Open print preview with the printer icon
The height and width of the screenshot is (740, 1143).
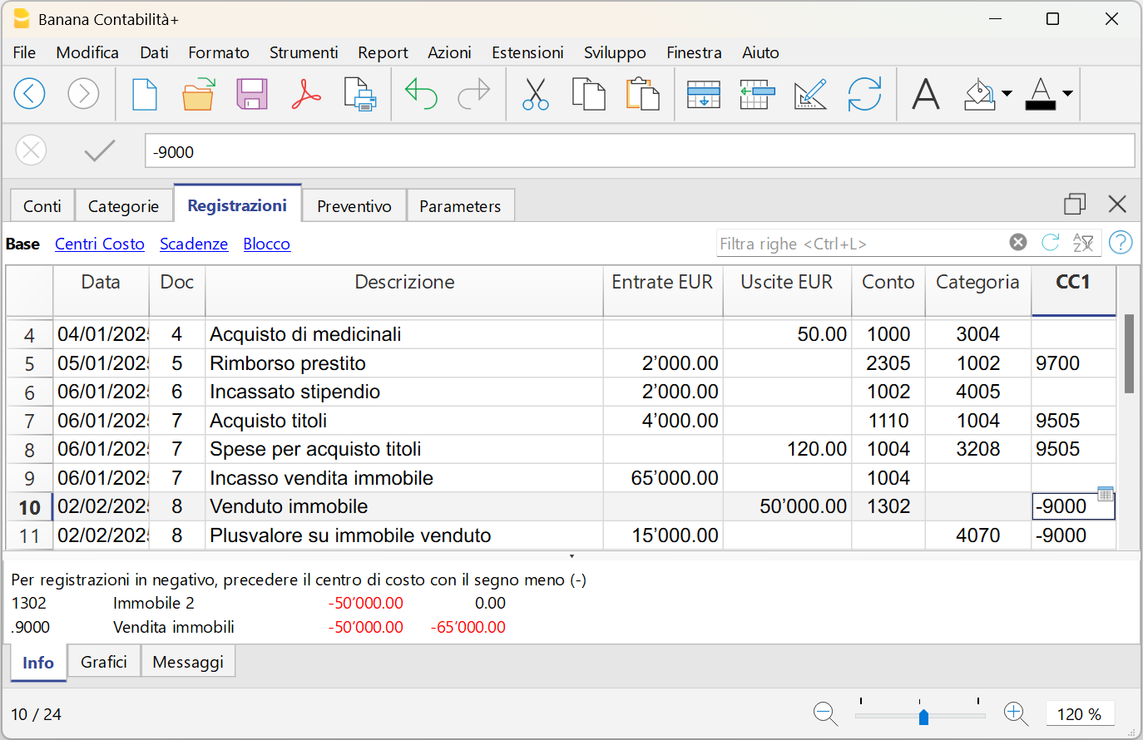[x=360, y=94]
